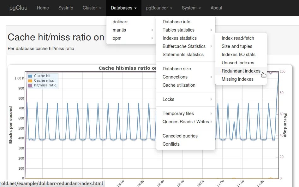Screen dimensions: 299x187
Task: Open Indexes I/O stats
Action: [241, 55]
